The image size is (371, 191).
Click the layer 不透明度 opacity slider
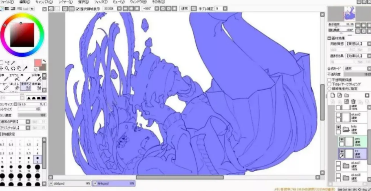point(357,74)
